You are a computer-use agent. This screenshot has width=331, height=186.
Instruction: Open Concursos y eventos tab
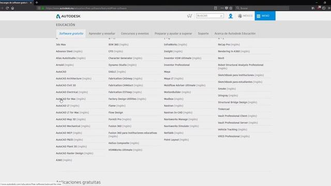135,34
